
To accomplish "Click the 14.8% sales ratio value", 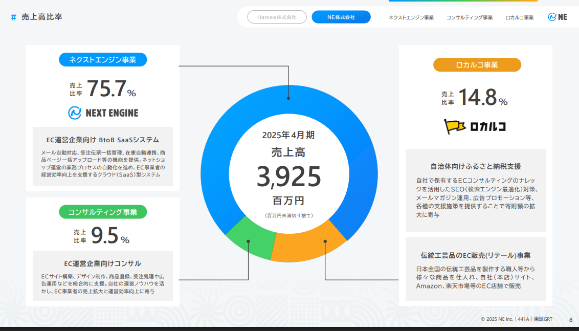I will [483, 98].
